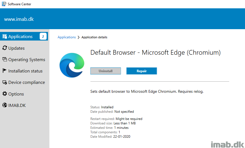Click the Options gear icon
This screenshot has width=245, height=148.
point(4,94)
